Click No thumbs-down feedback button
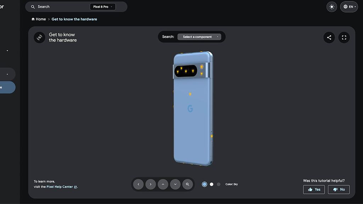This screenshot has width=363, height=204. coord(339,189)
